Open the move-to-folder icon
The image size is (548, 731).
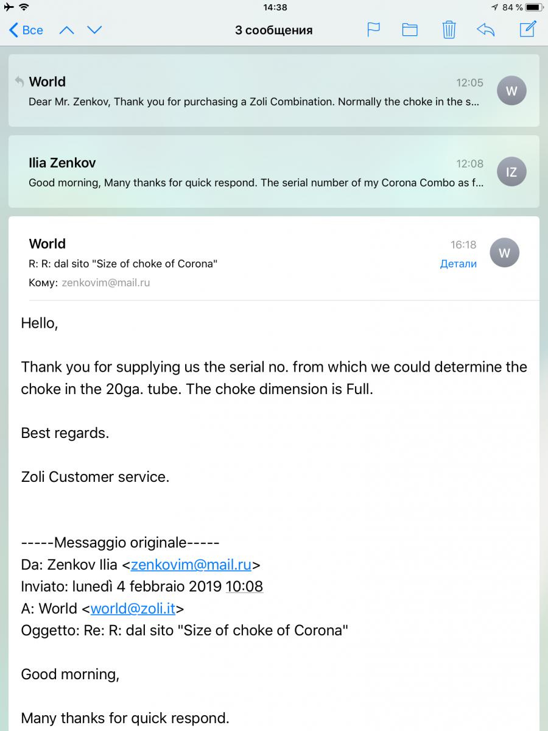tap(410, 29)
